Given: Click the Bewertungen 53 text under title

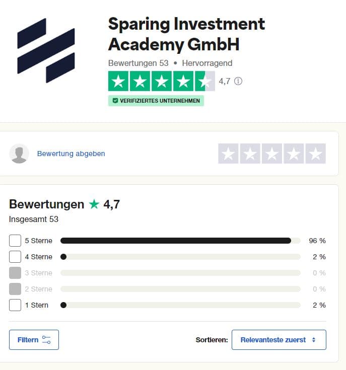Looking at the screenshot, I should click(x=139, y=63).
